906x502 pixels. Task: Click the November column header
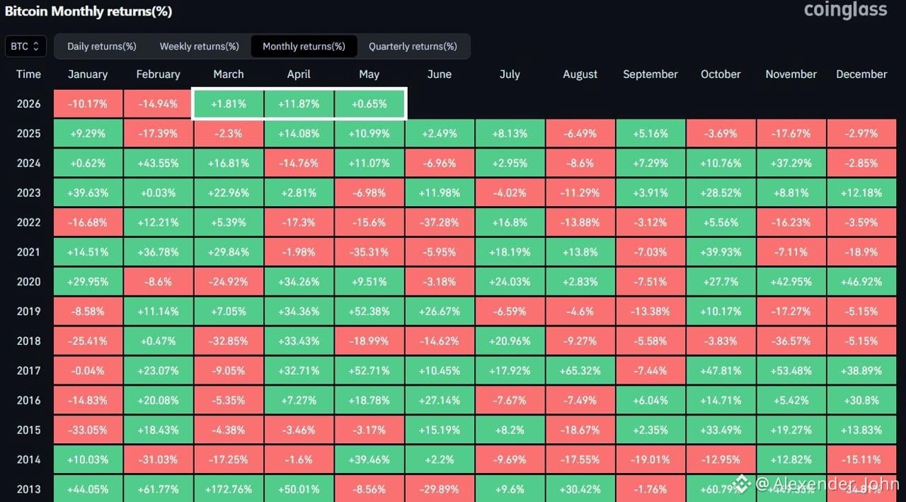point(791,74)
